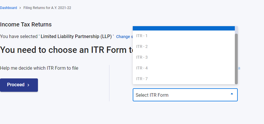Screen dimensions: 264x124
Task: Click the Income Tax Returns heading
Action: 26,24
